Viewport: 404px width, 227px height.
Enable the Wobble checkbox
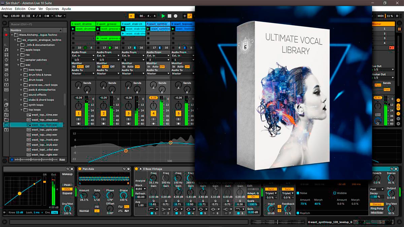coord(335,193)
